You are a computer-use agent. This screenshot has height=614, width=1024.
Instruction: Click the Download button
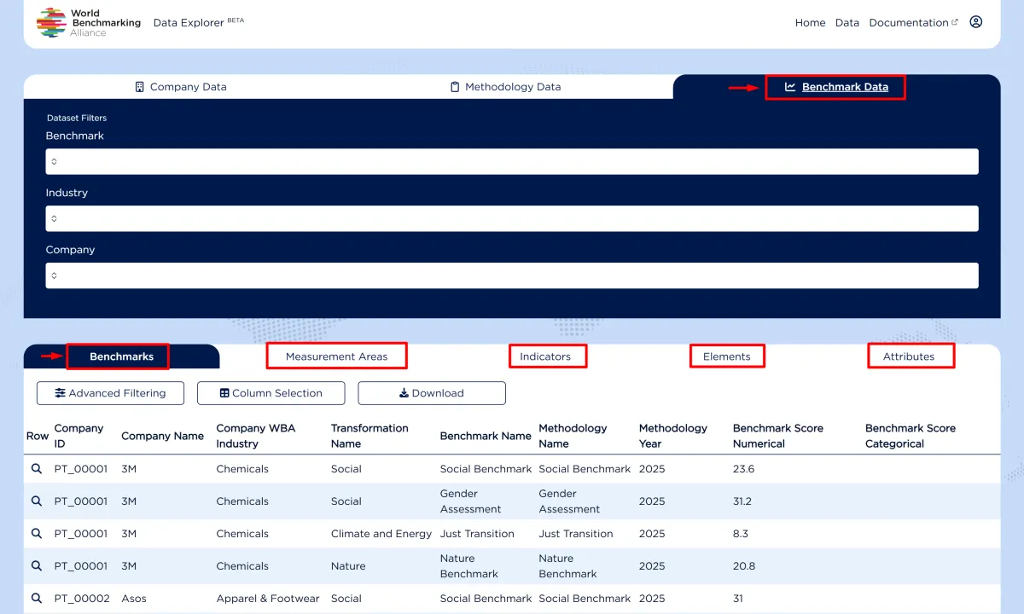[x=432, y=393]
